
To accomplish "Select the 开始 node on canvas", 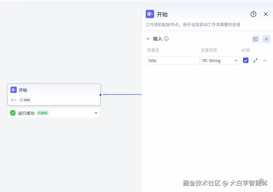I will click(x=54, y=94).
